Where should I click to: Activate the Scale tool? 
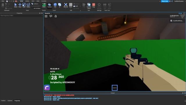coord(24,5)
